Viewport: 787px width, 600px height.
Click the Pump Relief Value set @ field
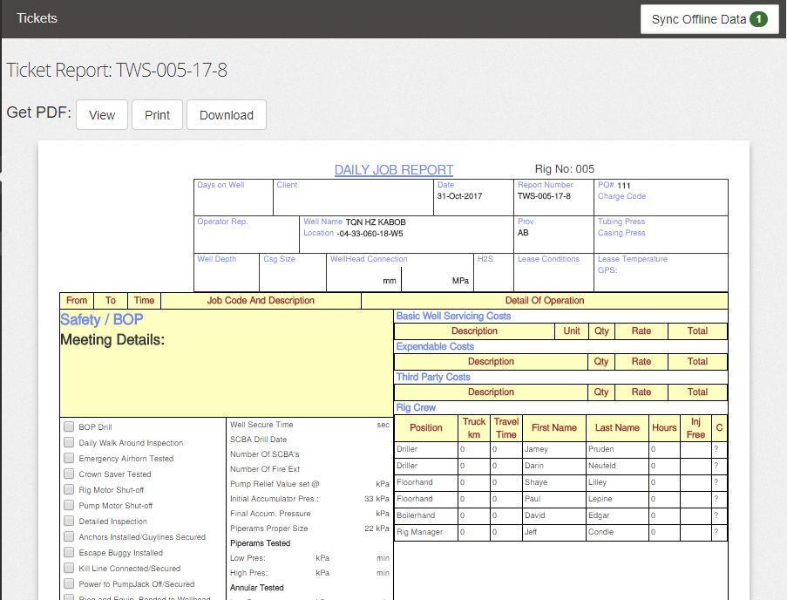click(309, 484)
